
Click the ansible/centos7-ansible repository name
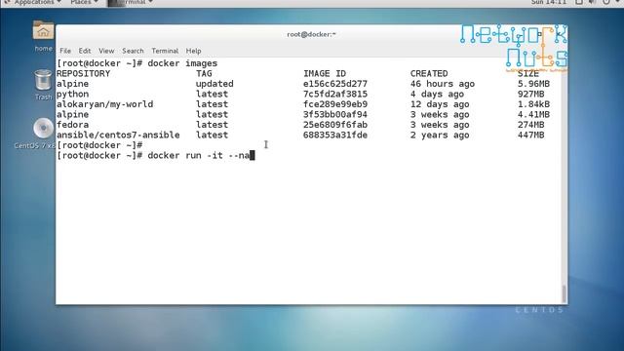(x=118, y=136)
